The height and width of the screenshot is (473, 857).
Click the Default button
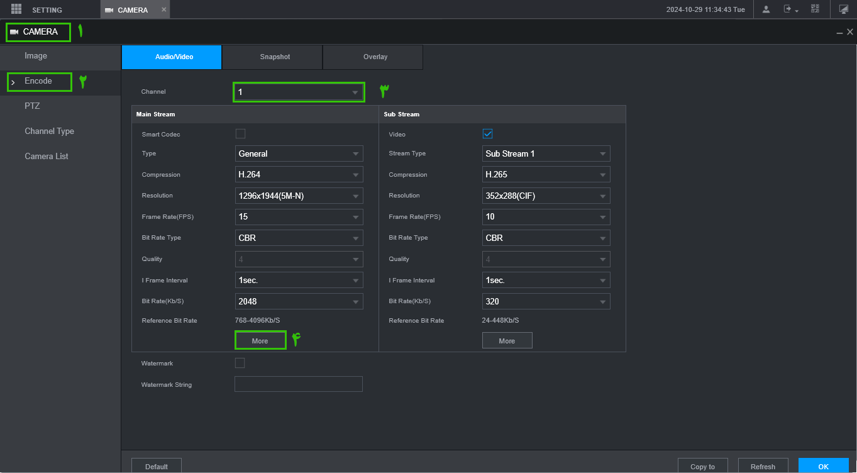(157, 466)
